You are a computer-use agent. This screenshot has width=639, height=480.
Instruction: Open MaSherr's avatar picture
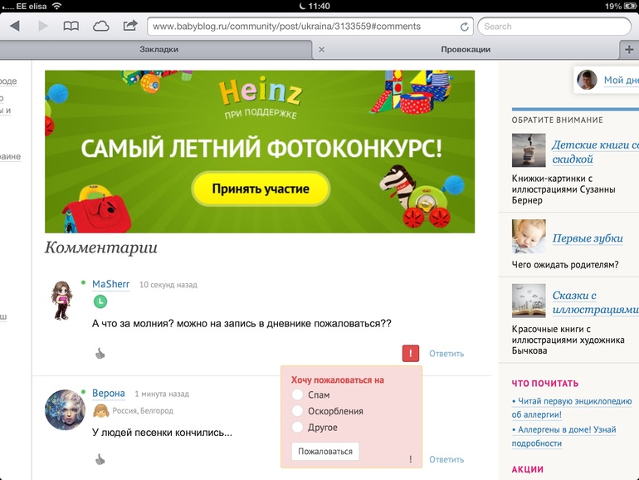point(61,300)
